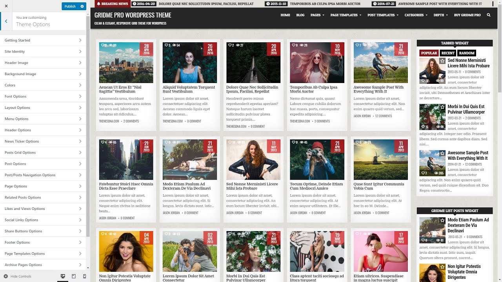Click heart icon on Non Igitur Potestis yellow post
This screenshot has width=502, height=282.
tap(103, 234)
